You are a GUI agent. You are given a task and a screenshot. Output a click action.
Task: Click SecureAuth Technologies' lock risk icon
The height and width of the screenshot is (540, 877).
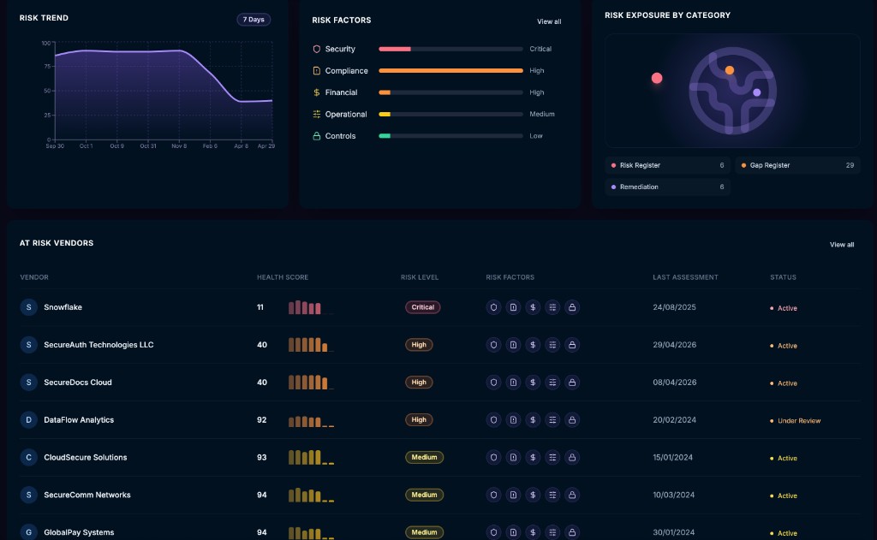pos(571,345)
